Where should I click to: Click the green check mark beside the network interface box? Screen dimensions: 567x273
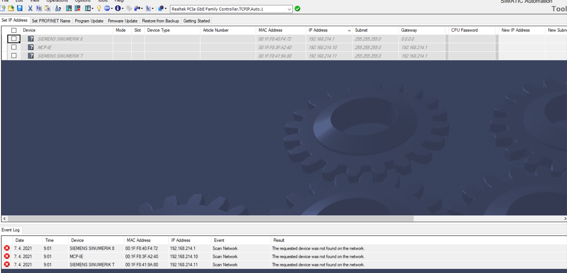[x=298, y=9]
